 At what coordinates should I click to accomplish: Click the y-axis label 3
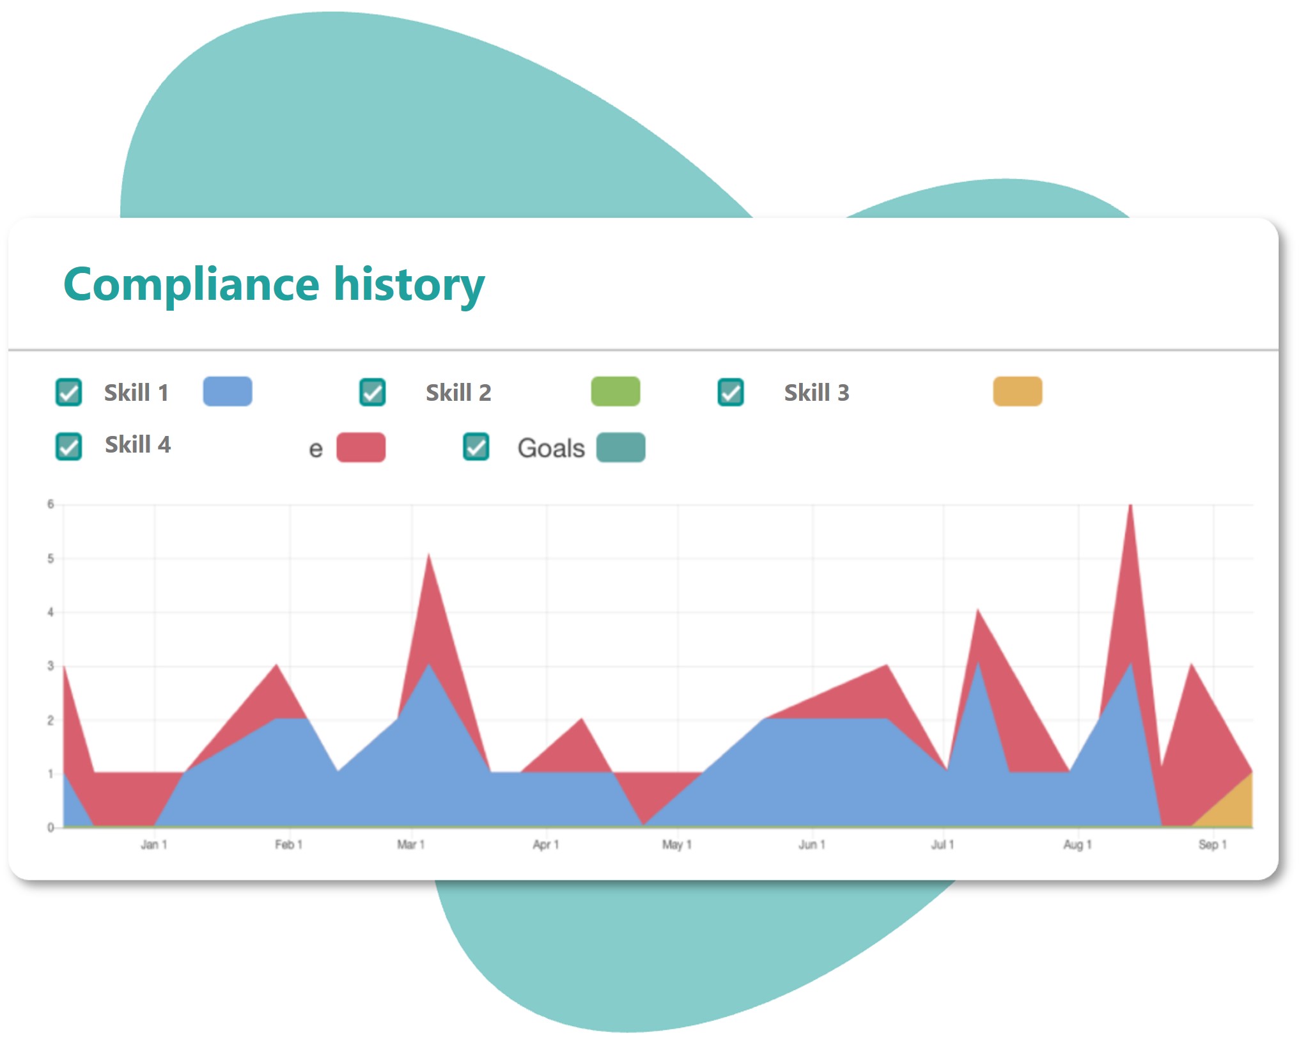click(51, 666)
